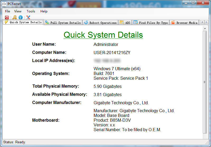The width and height of the screenshot is (211, 147).
Task: Click the PCFerret title bar app icon
Action: pos(4,4)
